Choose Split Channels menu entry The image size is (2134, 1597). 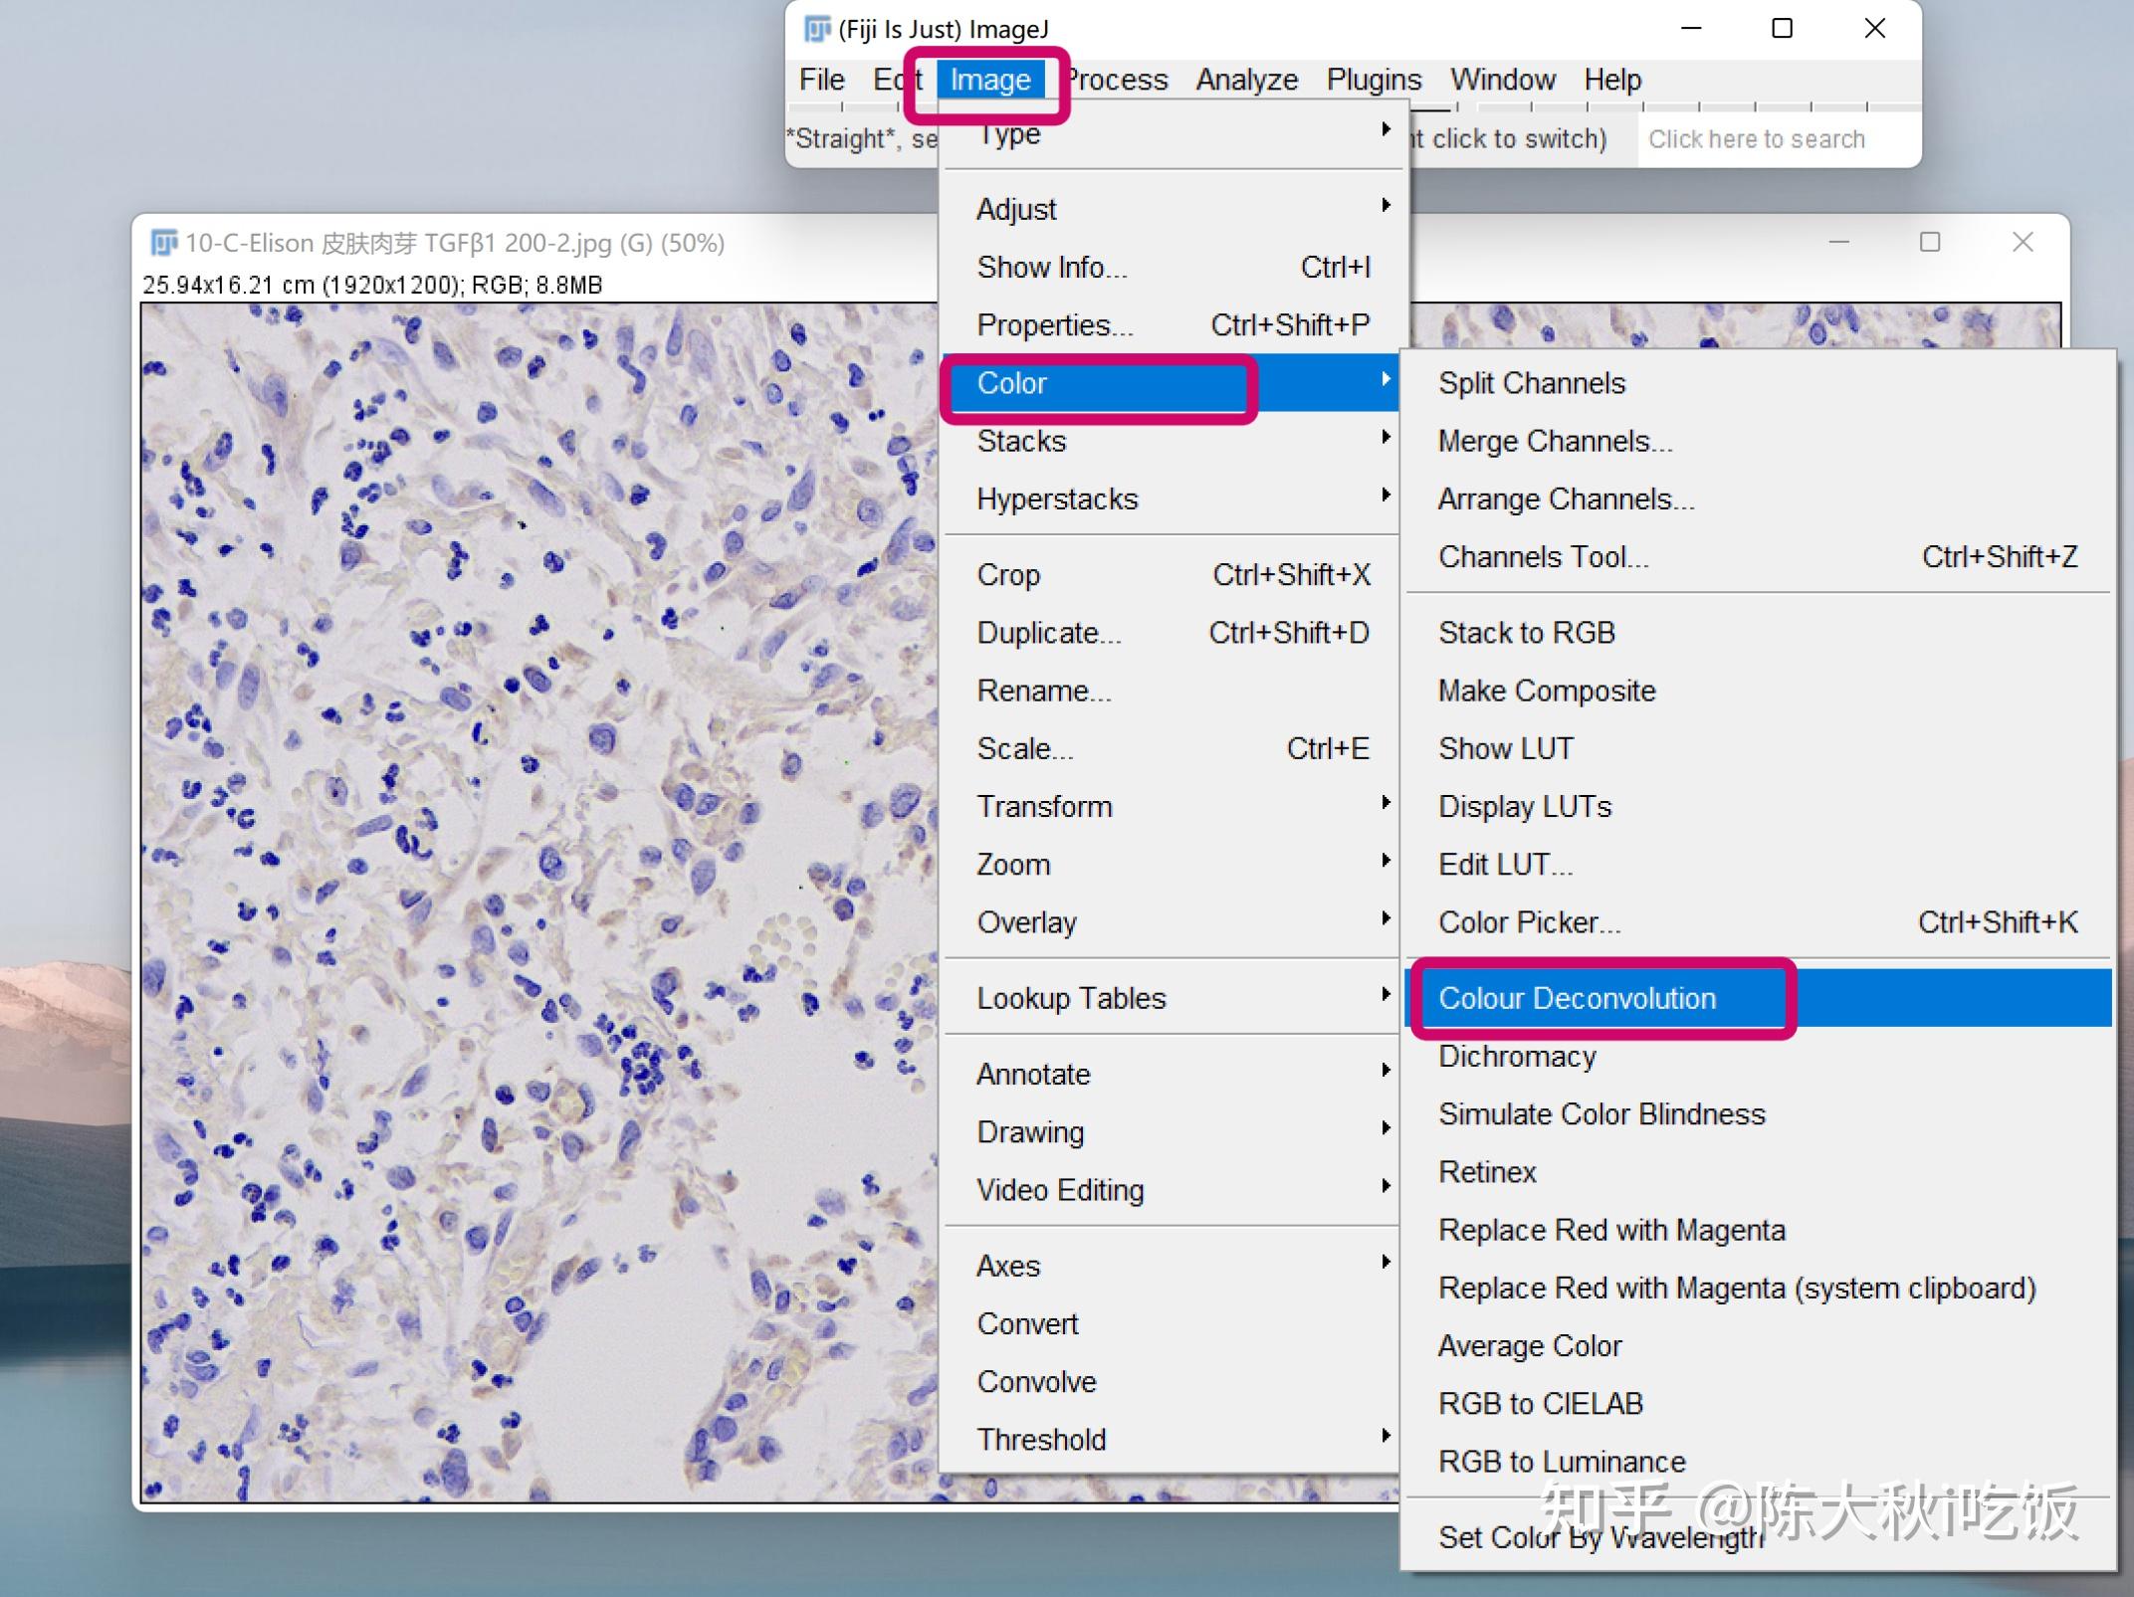click(x=1531, y=383)
